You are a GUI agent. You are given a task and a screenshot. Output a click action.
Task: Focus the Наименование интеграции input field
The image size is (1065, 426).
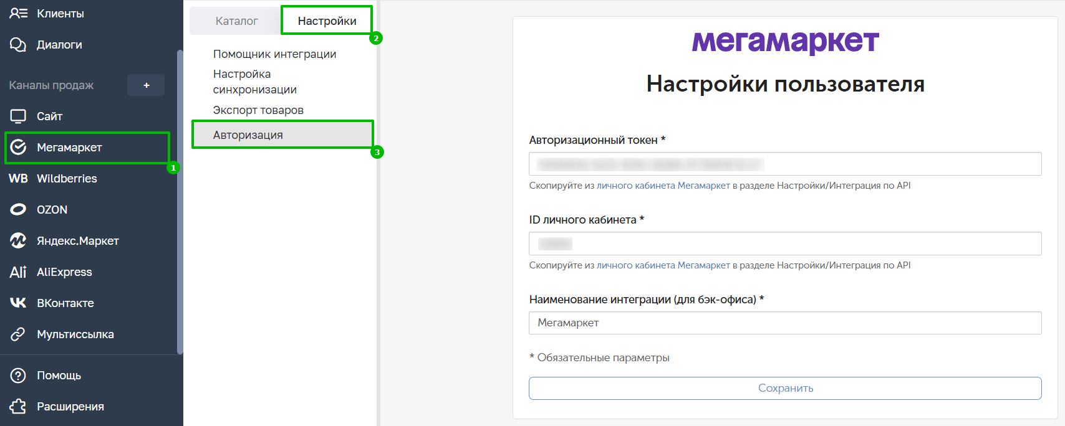pos(785,323)
